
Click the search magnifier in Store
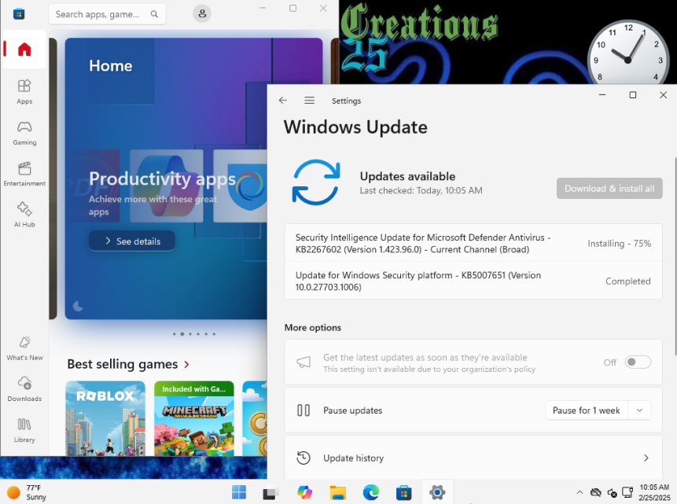[154, 14]
